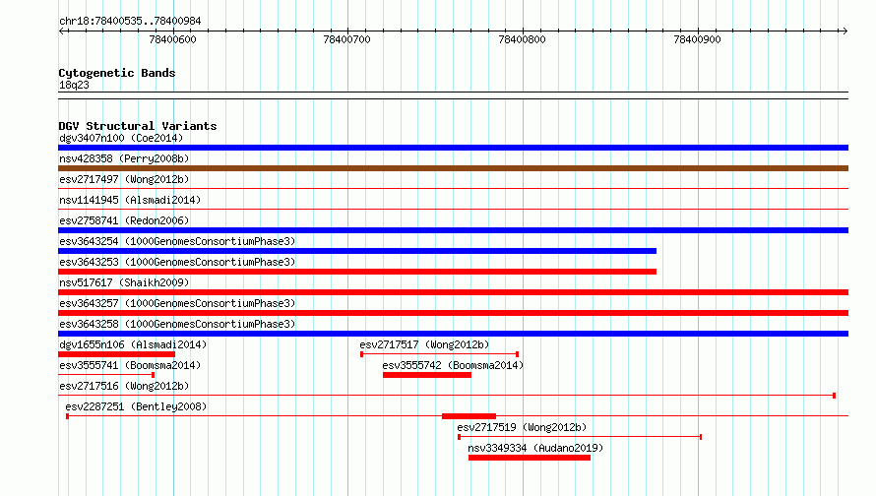Open the esv2717519 (Wong2012b) variant label
Viewport: 876px width, 496px height.
[522, 427]
